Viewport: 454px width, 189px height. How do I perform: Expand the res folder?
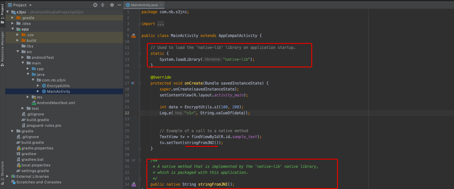28,97
